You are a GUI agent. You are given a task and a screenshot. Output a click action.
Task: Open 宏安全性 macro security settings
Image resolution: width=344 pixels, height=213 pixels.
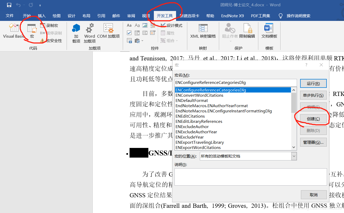51,41
